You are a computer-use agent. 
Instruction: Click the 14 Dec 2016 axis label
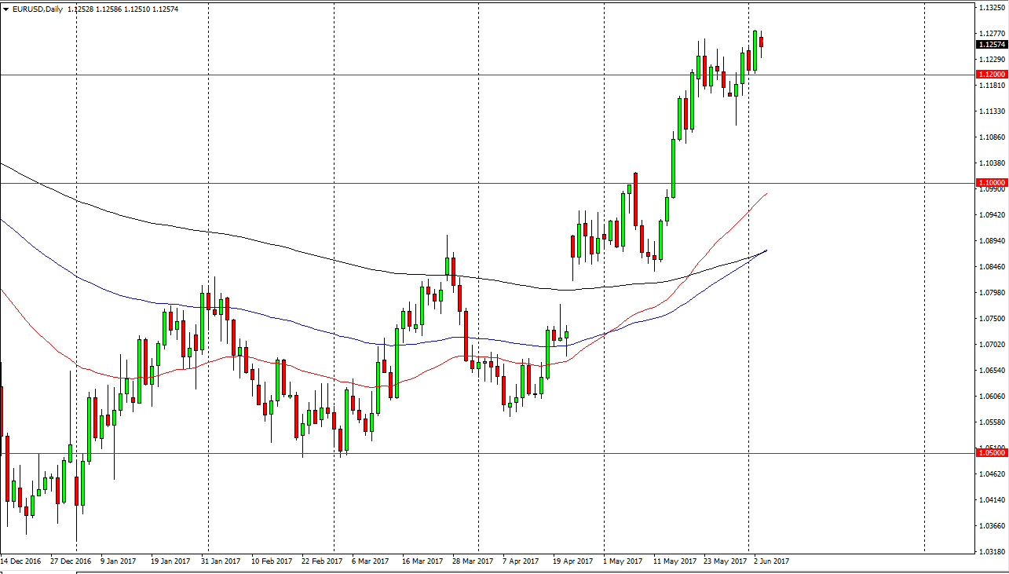coord(19,561)
